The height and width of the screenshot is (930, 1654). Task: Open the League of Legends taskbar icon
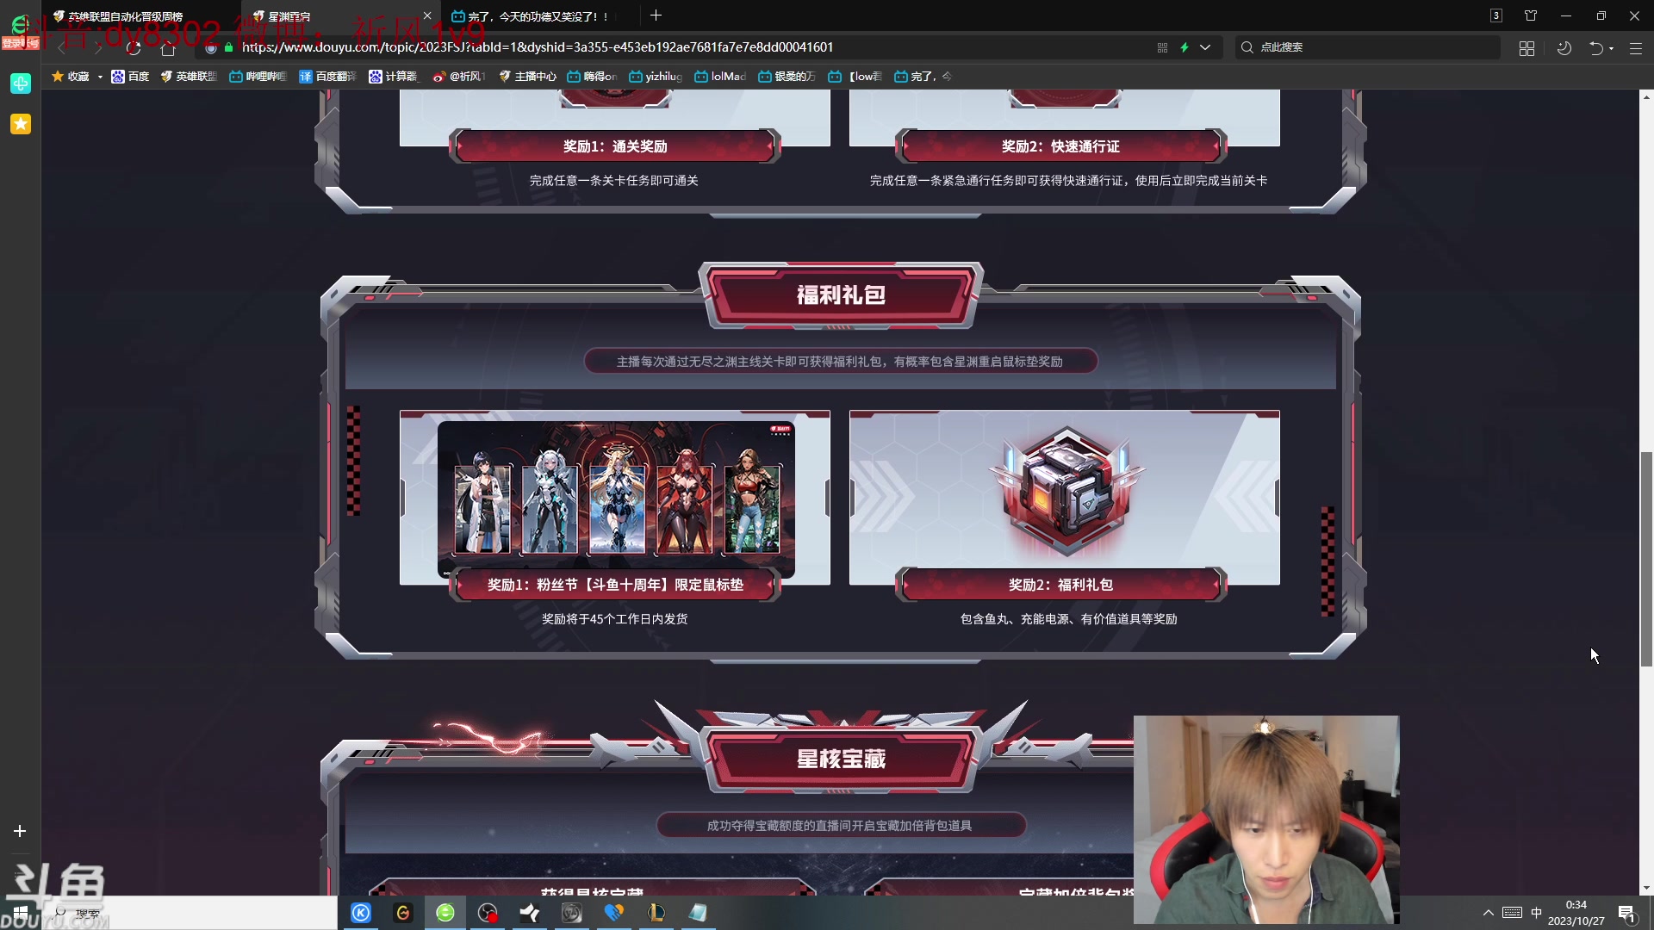(656, 913)
